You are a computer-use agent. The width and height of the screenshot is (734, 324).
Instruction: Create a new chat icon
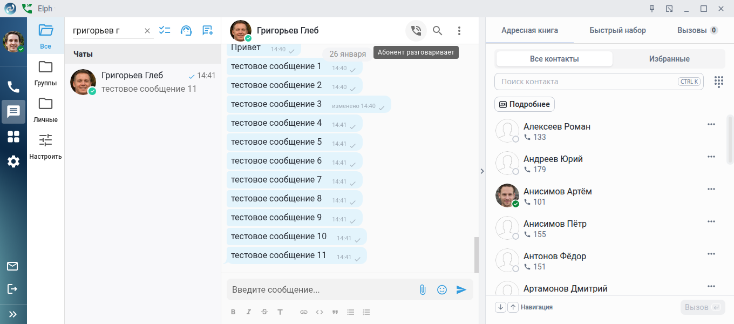click(207, 31)
